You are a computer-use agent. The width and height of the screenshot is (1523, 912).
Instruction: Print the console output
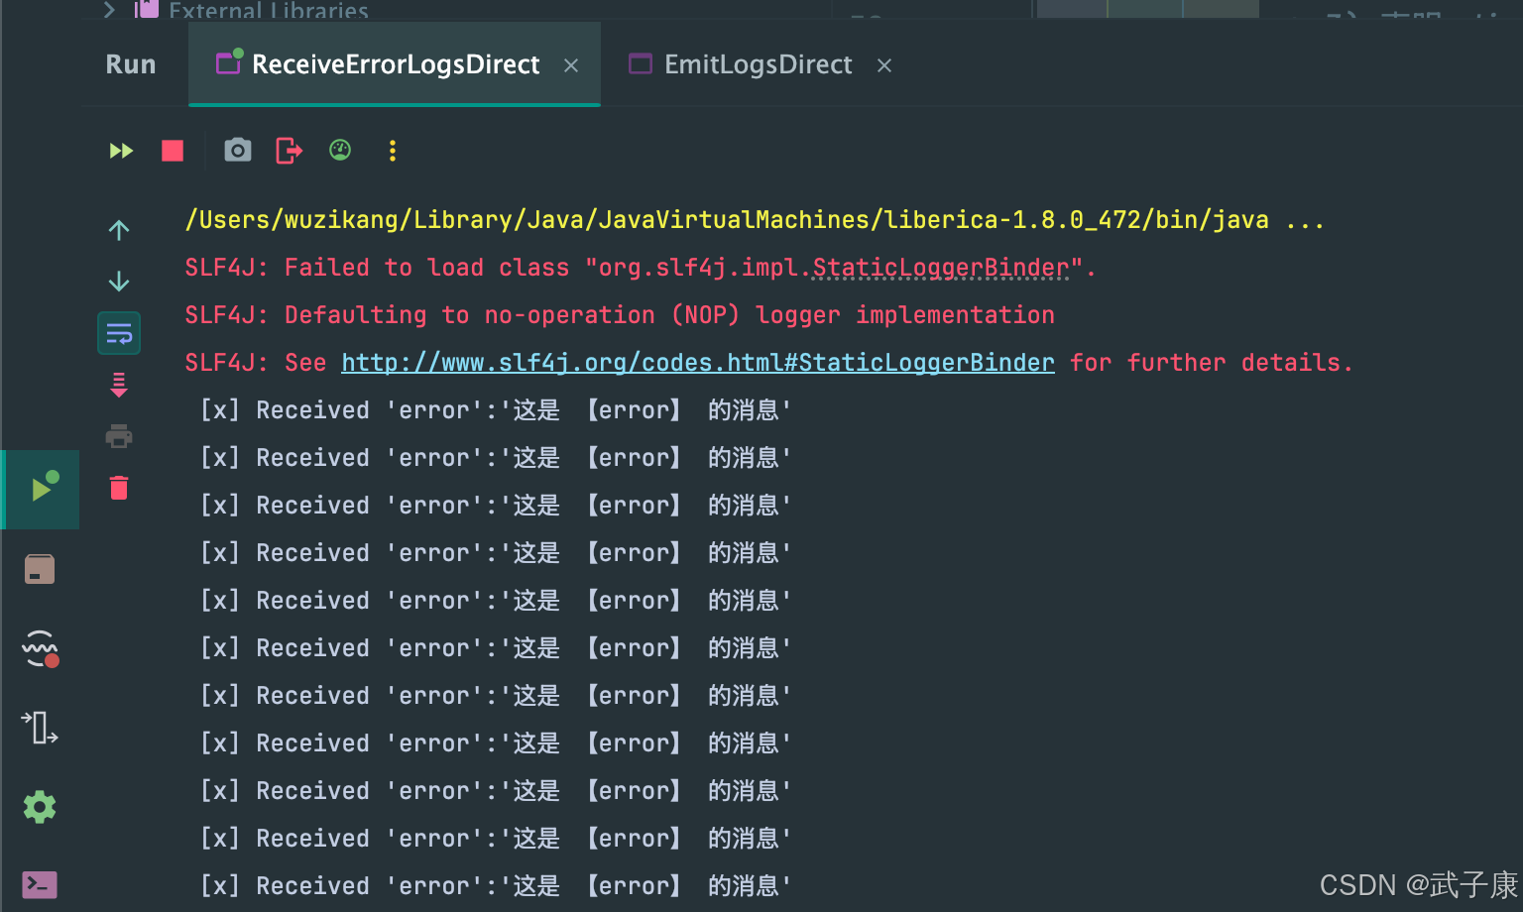(118, 435)
